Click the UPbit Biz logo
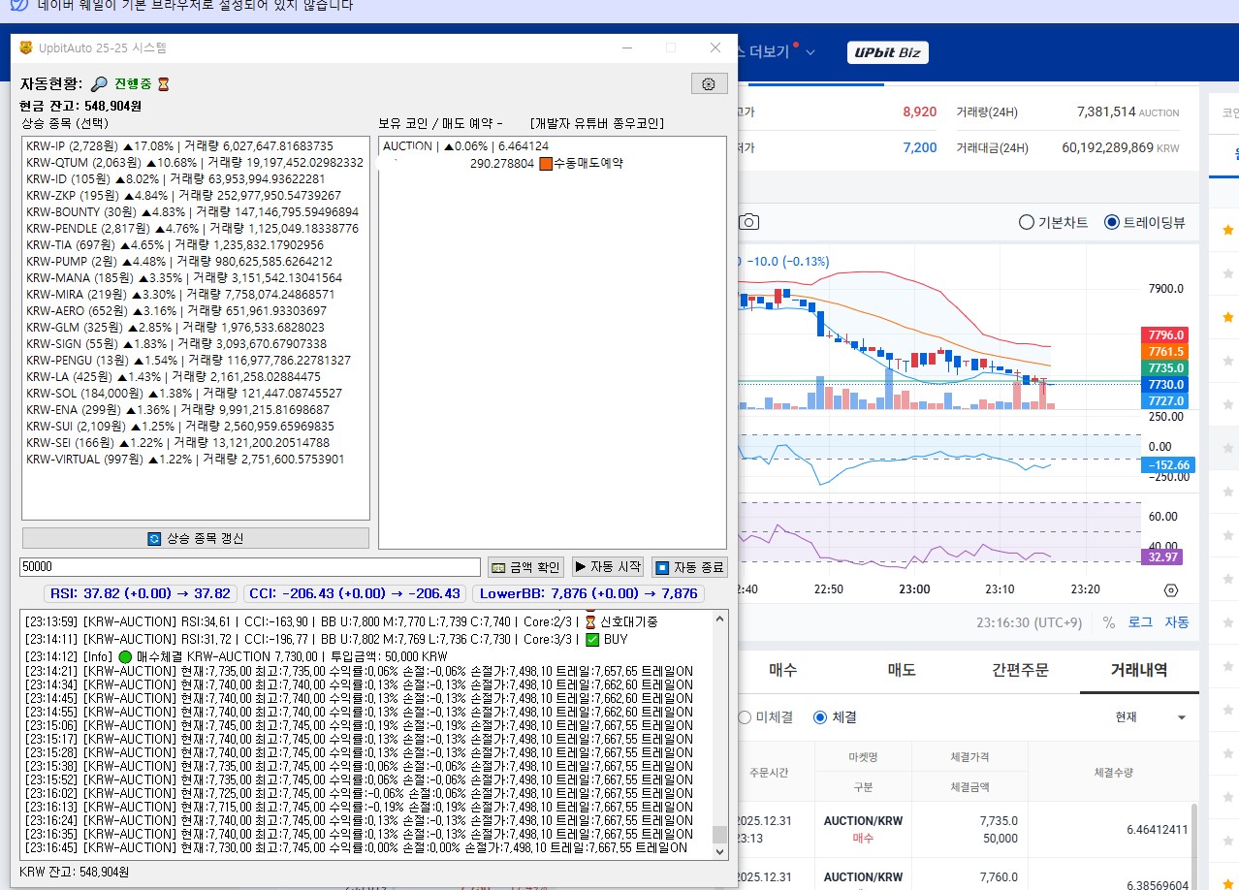This screenshot has width=1239, height=890. pyautogui.click(x=887, y=52)
